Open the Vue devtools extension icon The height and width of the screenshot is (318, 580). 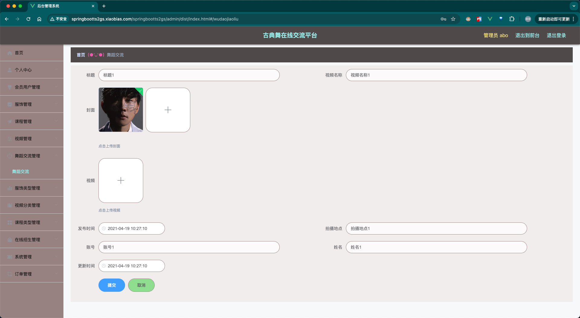(x=490, y=19)
